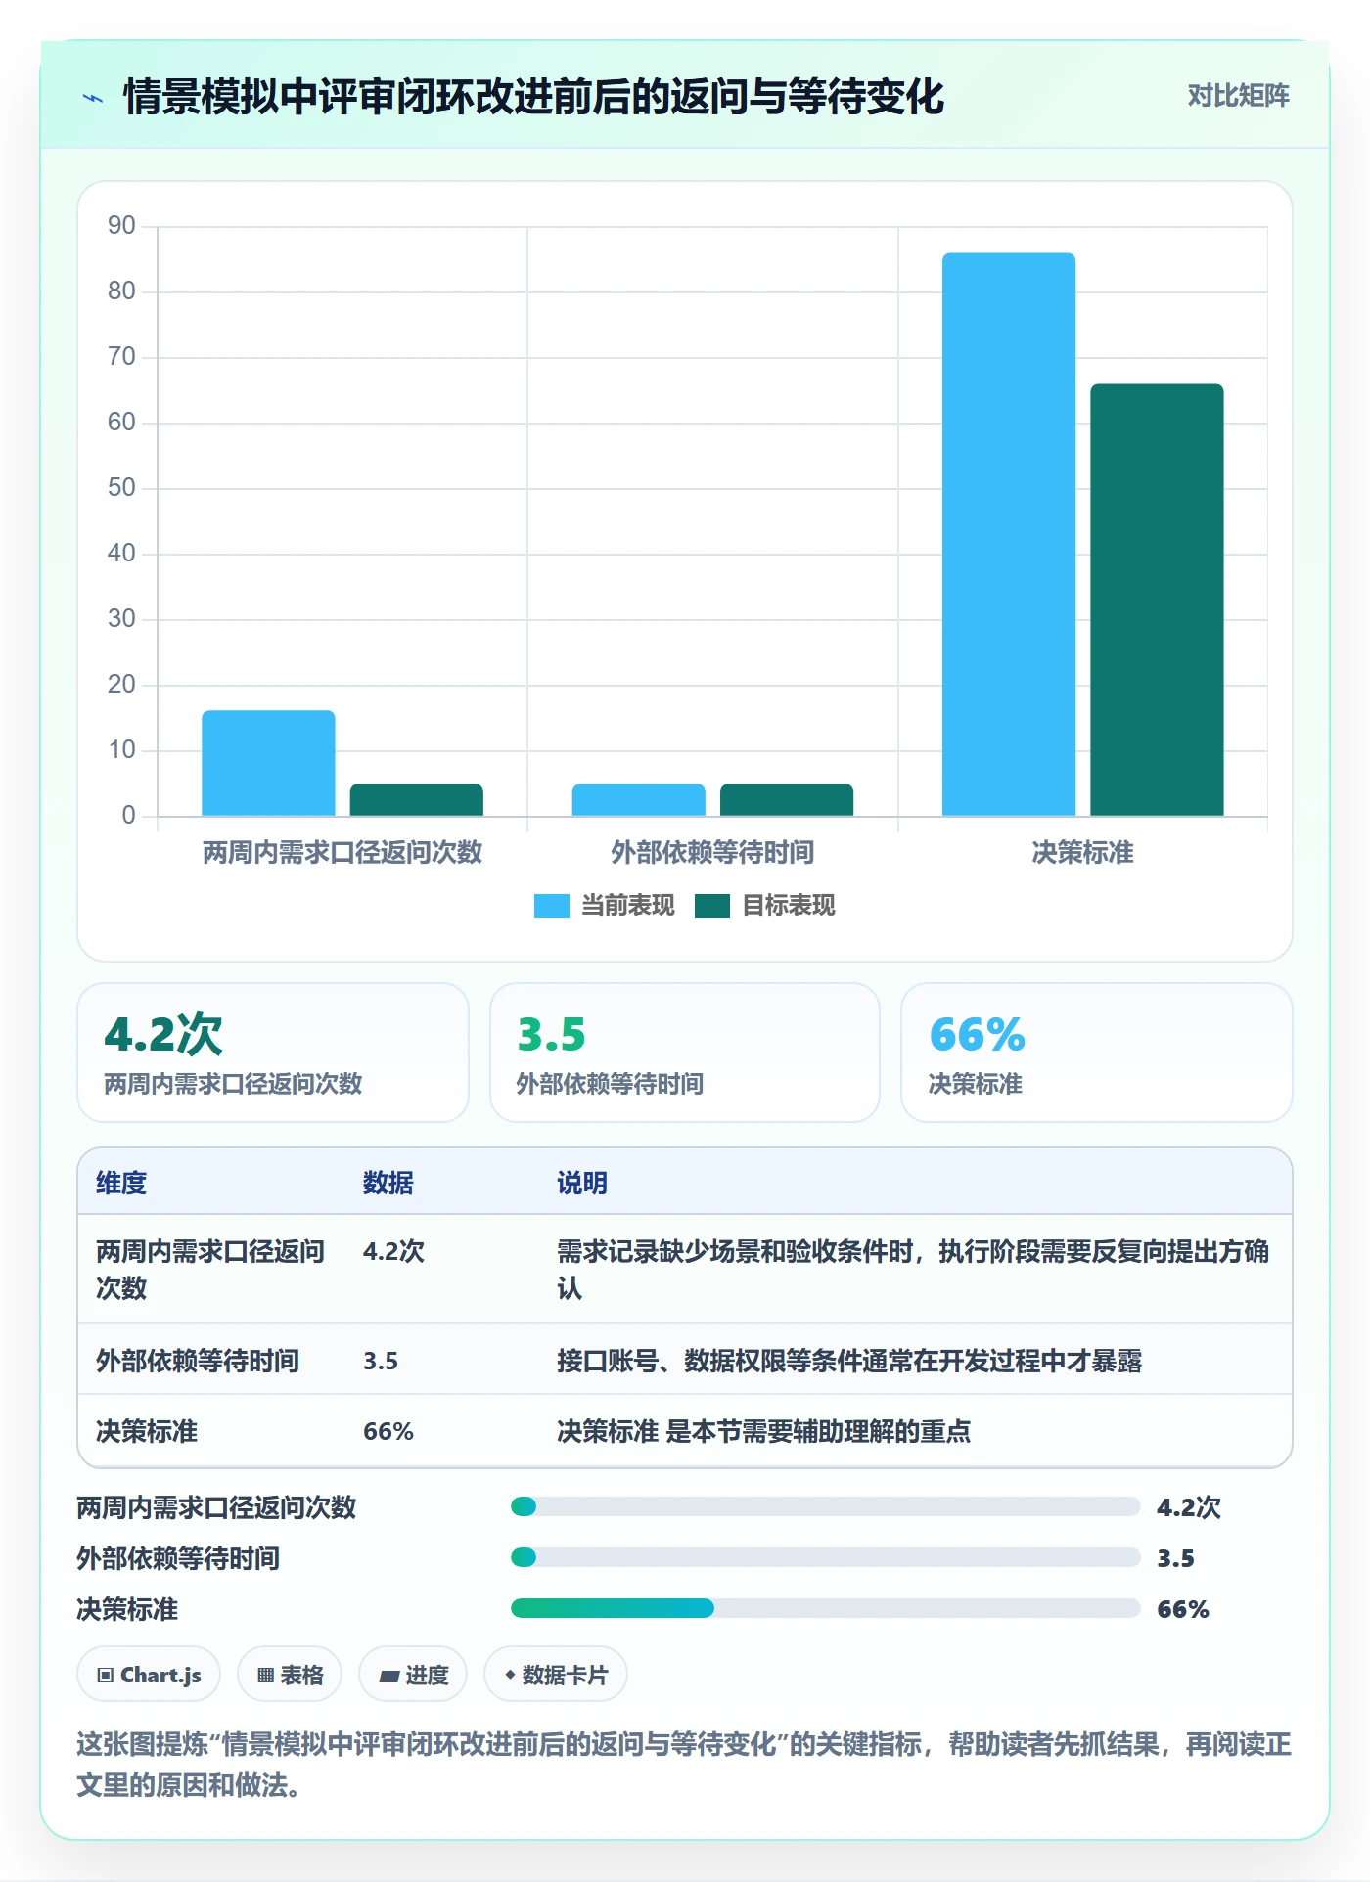1370x1882 pixels.
Task: Click the 进度 tag
Action: tap(413, 1675)
